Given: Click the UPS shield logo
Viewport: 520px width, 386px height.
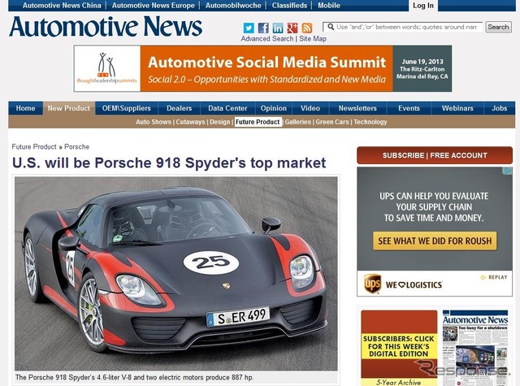Looking at the screenshot, I should 372,284.
